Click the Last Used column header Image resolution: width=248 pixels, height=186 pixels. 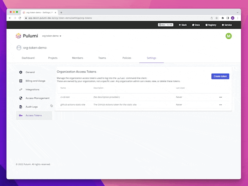[180, 88]
